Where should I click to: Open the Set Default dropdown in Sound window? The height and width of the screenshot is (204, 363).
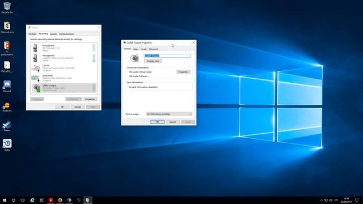[74, 99]
